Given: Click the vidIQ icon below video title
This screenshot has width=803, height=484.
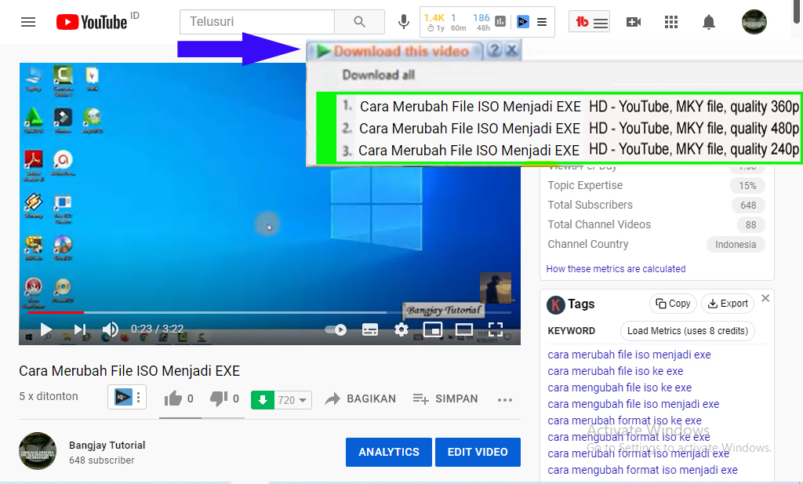Looking at the screenshot, I should tap(123, 397).
